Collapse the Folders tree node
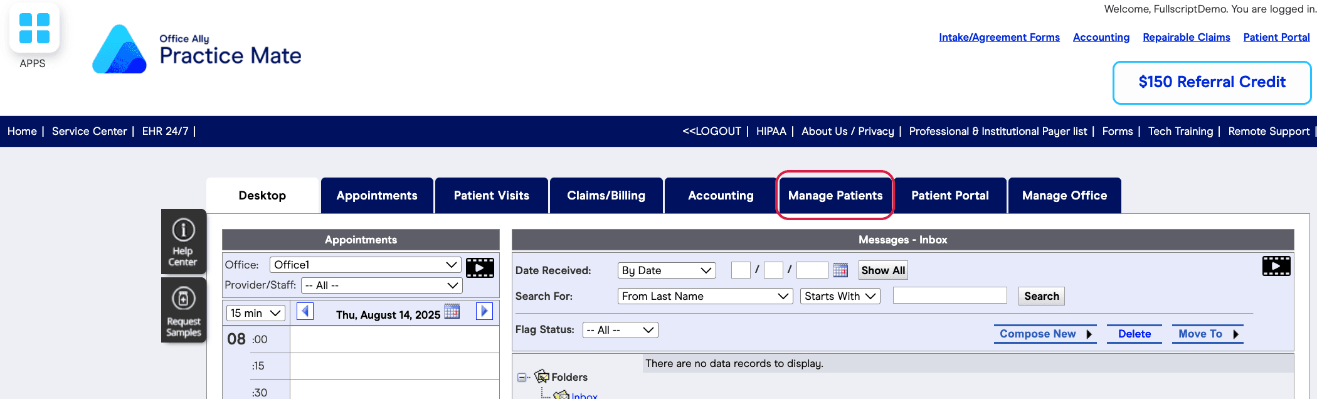The height and width of the screenshot is (399, 1317). pos(521,378)
